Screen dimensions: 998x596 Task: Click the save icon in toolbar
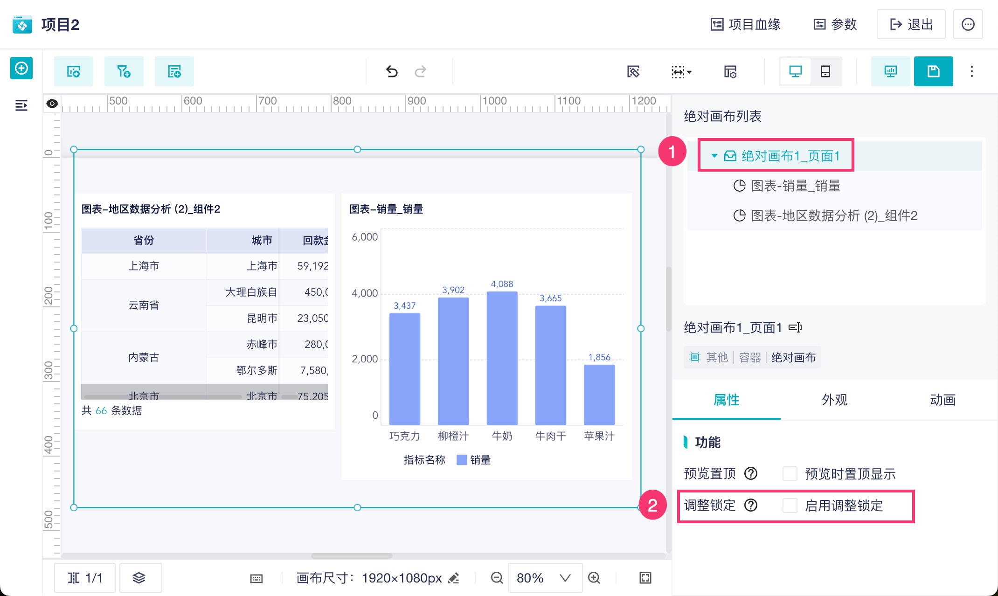[x=933, y=71]
